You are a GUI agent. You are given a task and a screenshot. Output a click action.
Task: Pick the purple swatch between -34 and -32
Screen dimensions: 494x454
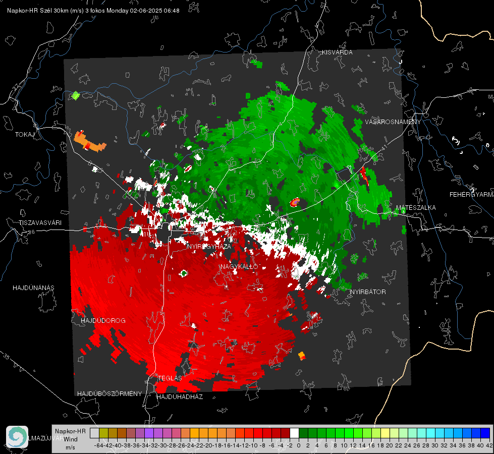pos(149,433)
